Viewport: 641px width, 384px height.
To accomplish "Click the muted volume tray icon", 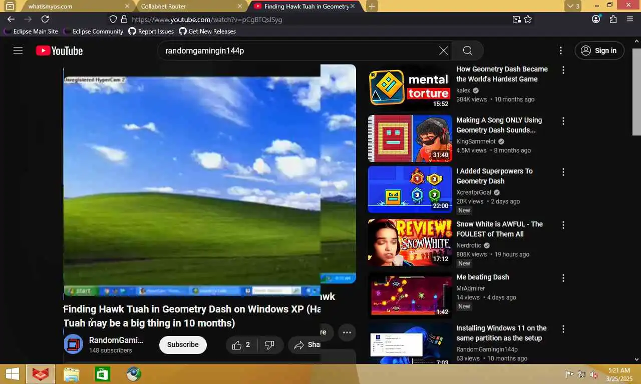I will click(x=594, y=374).
